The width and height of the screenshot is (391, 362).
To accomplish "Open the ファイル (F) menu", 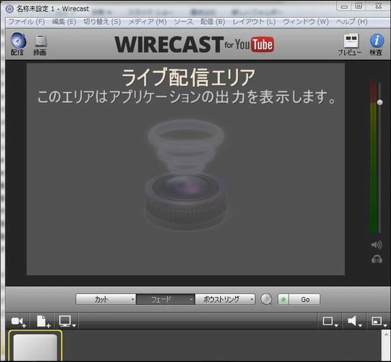I will (x=27, y=22).
